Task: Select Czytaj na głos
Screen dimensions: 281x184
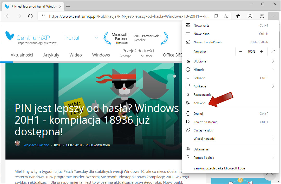Action: (x=230, y=130)
